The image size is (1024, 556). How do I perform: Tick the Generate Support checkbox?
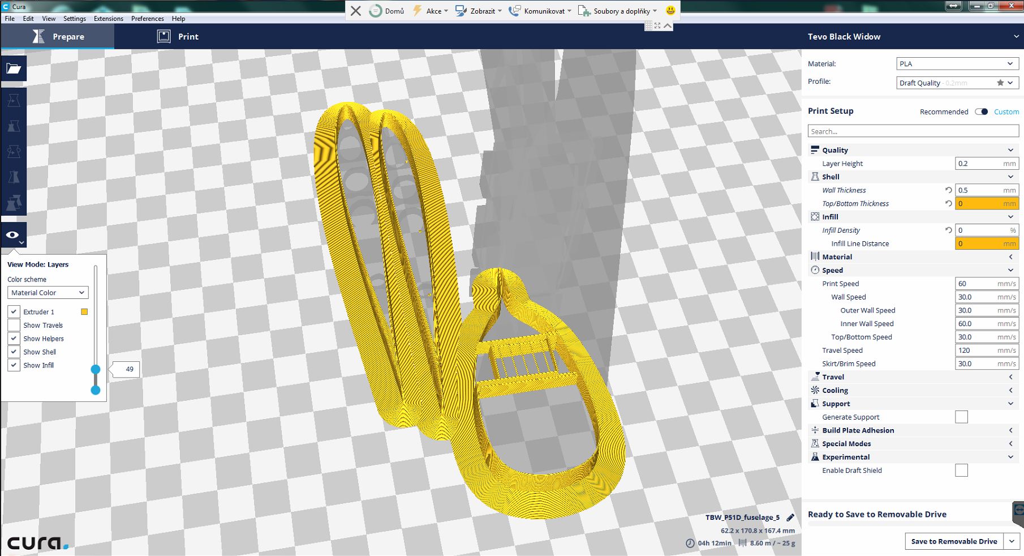[961, 417]
